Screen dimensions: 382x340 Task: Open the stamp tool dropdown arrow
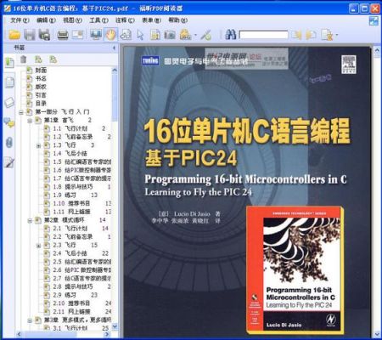coord(195,36)
